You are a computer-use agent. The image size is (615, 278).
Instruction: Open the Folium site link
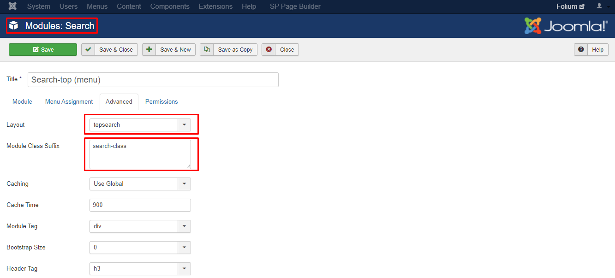click(x=570, y=6)
